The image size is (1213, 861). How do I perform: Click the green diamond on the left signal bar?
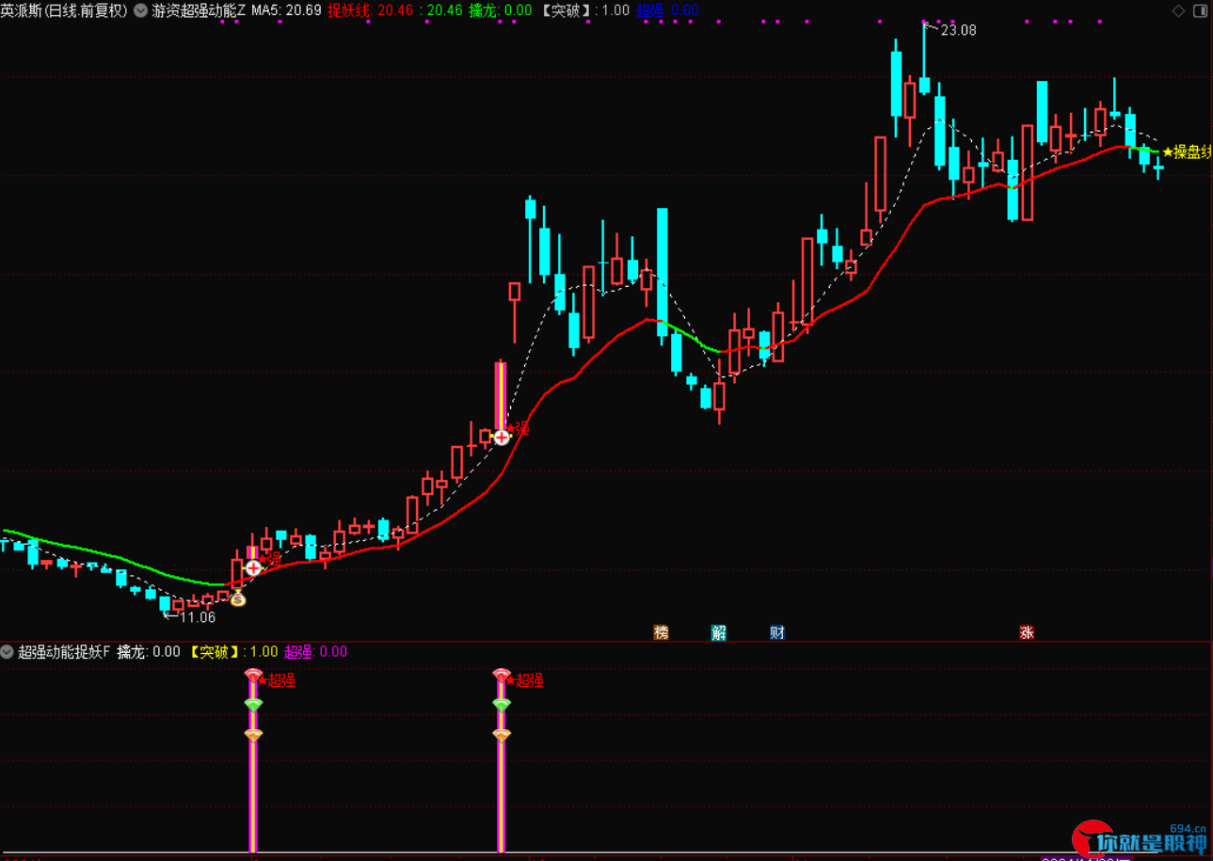click(253, 705)
